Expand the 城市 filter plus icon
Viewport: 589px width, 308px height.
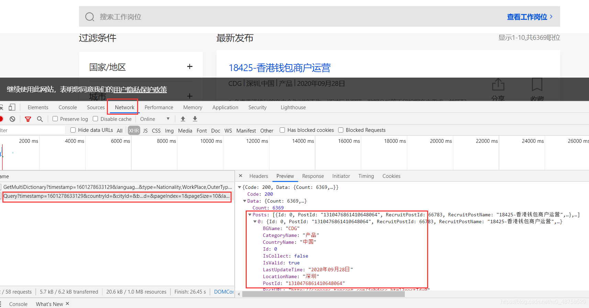click(x=190, y=96)
